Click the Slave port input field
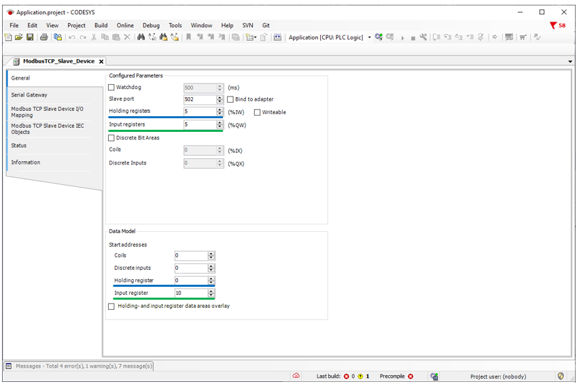 (199, 99)
